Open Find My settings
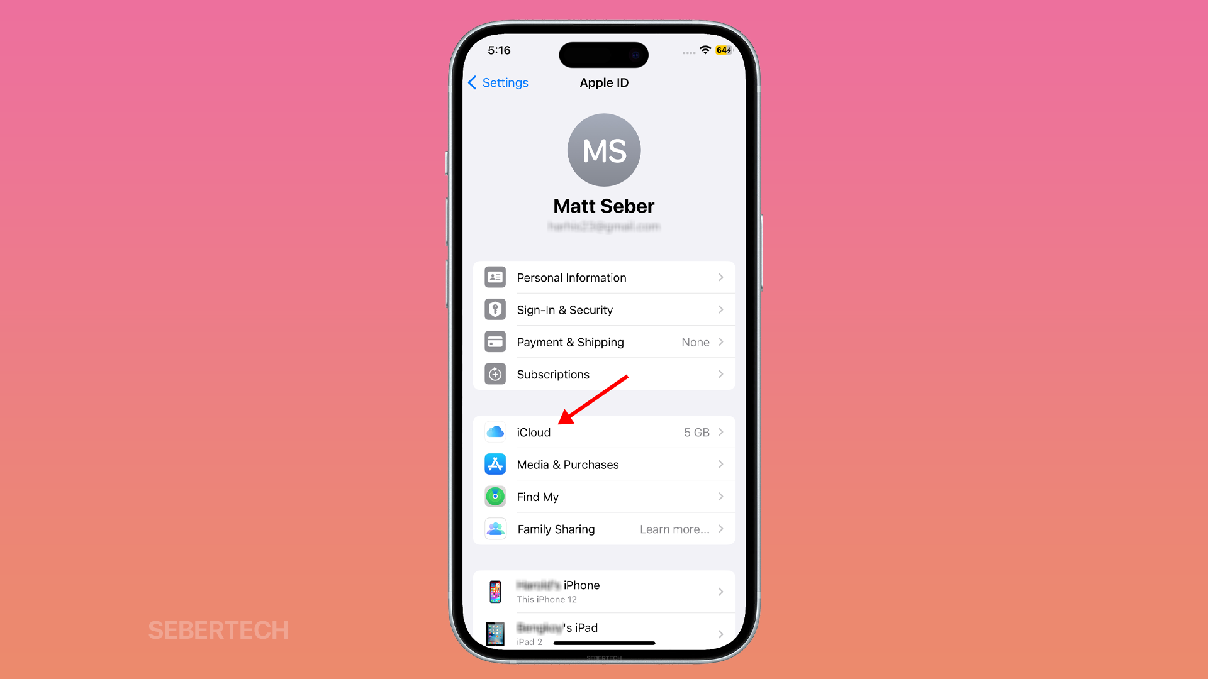The width and height of the screenshot is (1208, 679). [603, 497]
